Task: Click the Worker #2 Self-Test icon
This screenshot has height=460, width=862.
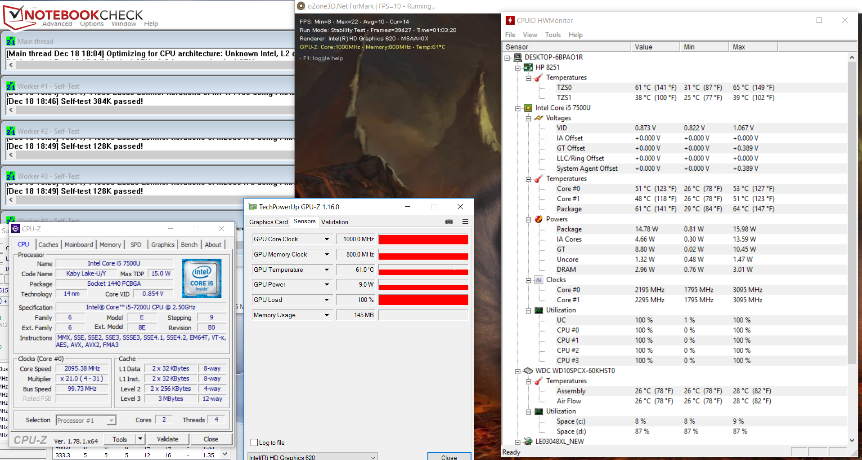Action: (x=11, y=131)
